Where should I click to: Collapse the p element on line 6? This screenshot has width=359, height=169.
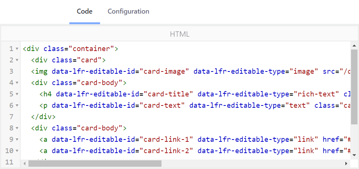click(x=17, y=105)
